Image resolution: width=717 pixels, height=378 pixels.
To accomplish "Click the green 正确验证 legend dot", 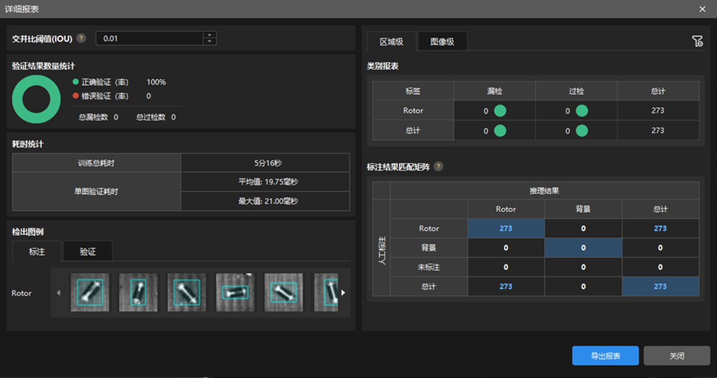I will (x=76, y=82).
